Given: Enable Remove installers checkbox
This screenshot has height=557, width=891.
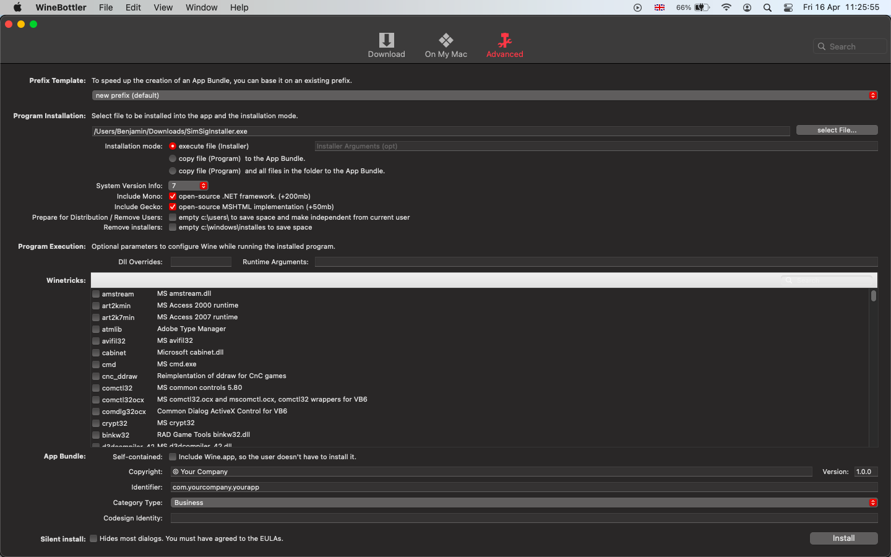Looking at the screenshot, I should click(x=173, y=227).
